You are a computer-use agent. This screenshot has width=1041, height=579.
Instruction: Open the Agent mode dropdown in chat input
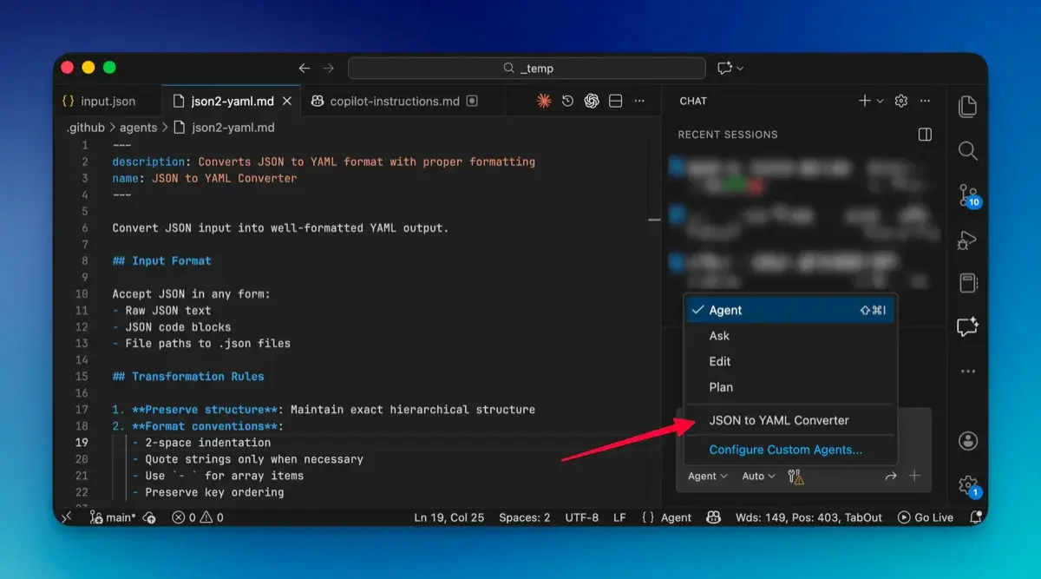[707, 476]
